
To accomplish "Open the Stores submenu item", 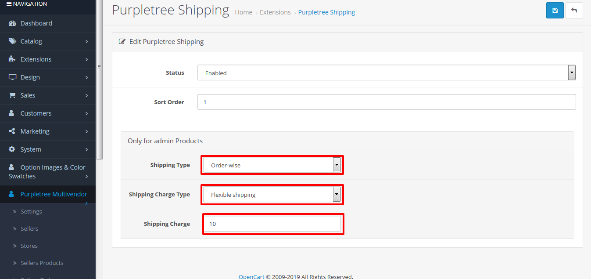I will pos(29,246).
